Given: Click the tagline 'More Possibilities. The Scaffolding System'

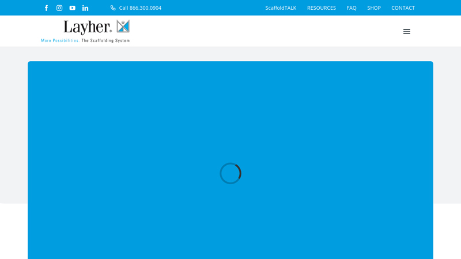Looking at the screenshot, I should (x=85, y=40).
